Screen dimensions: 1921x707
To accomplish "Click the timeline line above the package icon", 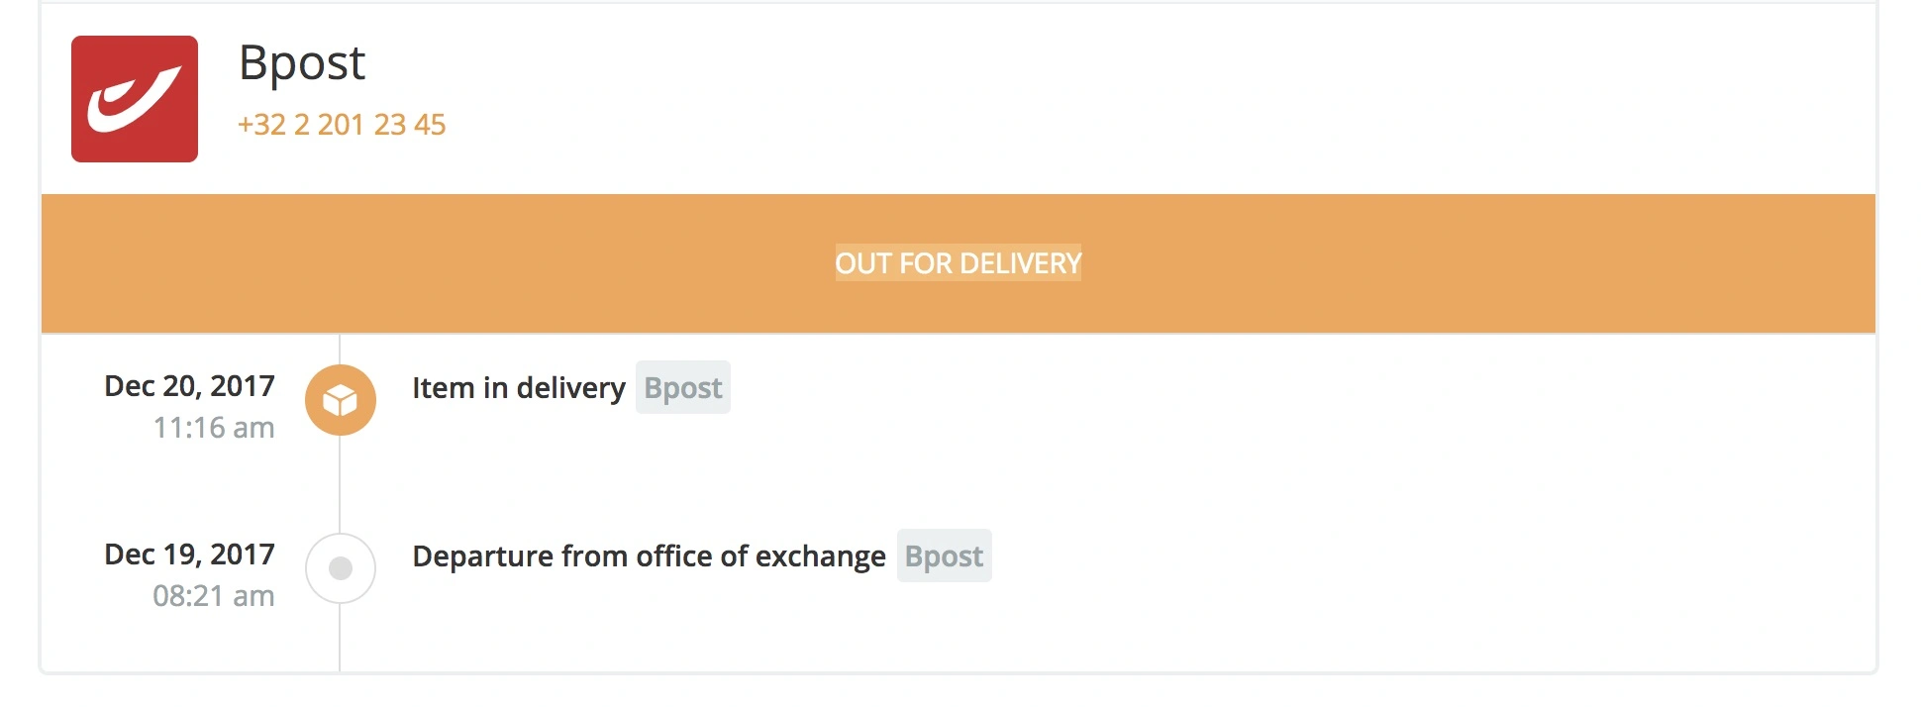I will click(340, 349).
